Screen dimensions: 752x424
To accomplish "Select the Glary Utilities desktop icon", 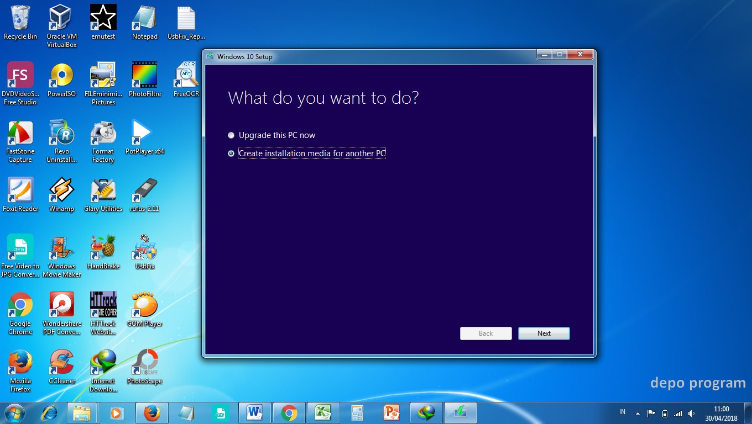I will [103, 195].
